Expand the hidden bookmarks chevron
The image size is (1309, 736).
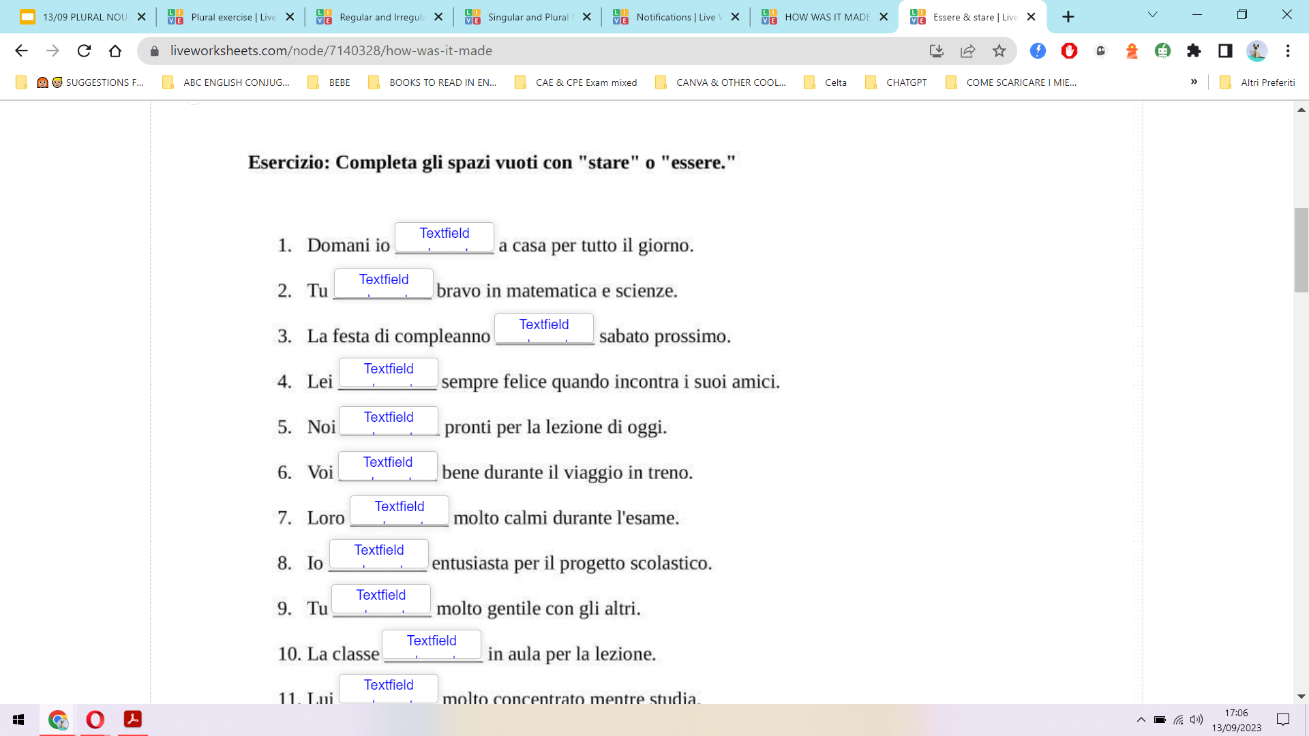coord(1194,82)
